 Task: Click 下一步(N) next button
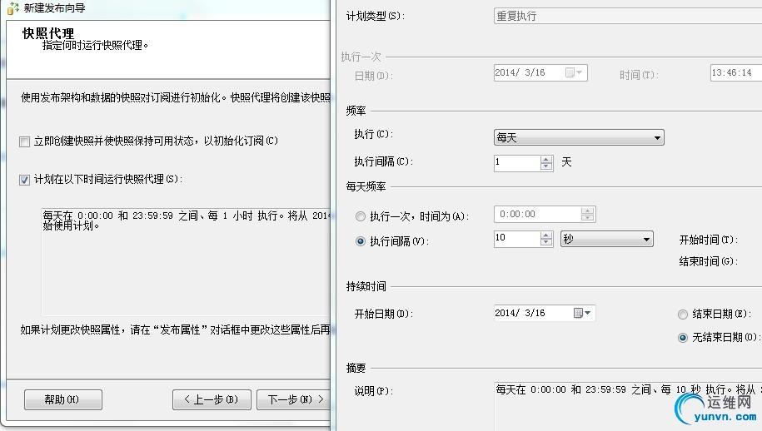pos(293,399)
